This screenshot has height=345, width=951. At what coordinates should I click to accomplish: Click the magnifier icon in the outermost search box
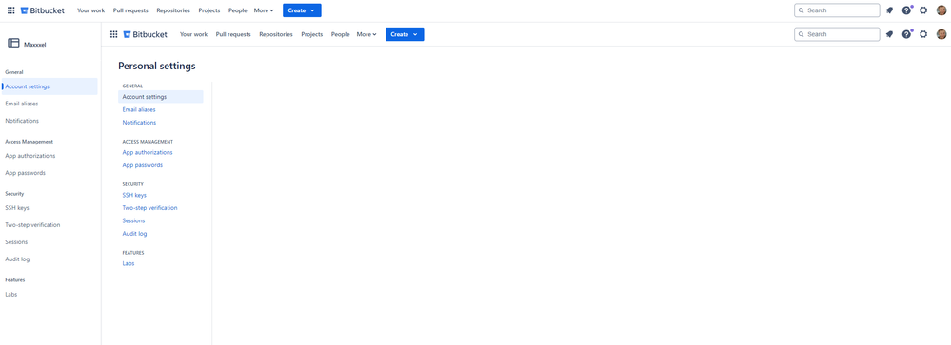click(x=802, y=10)
